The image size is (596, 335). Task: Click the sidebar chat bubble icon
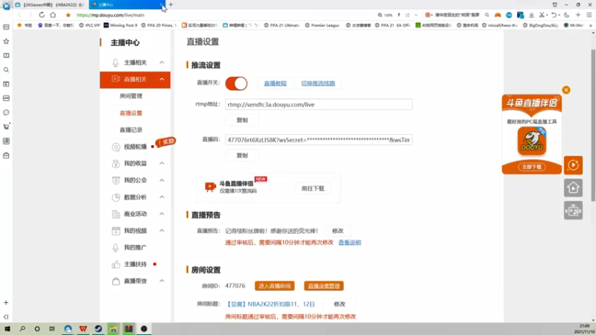coord(6,112)
